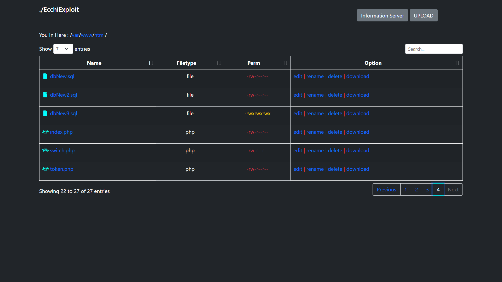Open the token.php file
This screenshot has width=502, height=282.
61,169
